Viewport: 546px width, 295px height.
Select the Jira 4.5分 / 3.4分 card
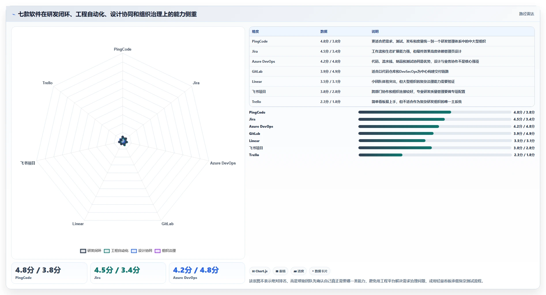[128, 273]
